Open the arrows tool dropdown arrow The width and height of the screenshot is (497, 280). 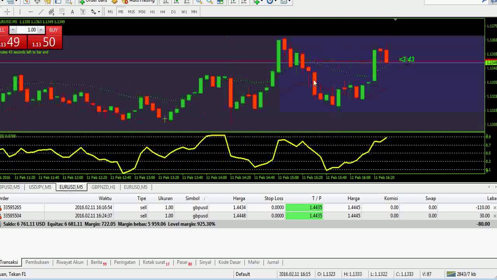point(99,12)
